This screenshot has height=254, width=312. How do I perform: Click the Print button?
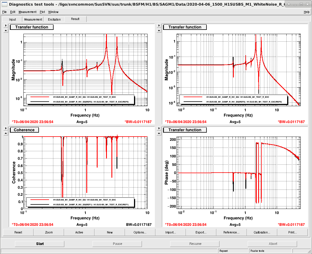click(292, 232)
